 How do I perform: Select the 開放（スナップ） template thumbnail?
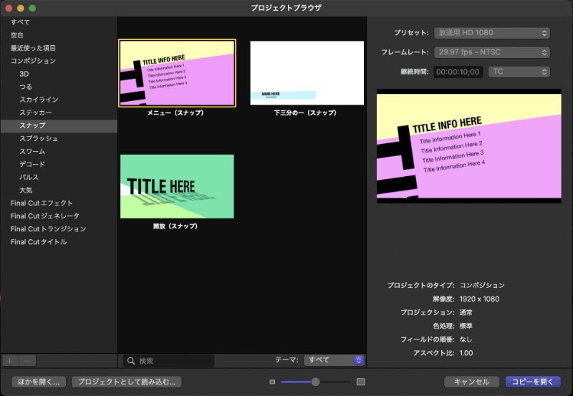click(177, 186)
